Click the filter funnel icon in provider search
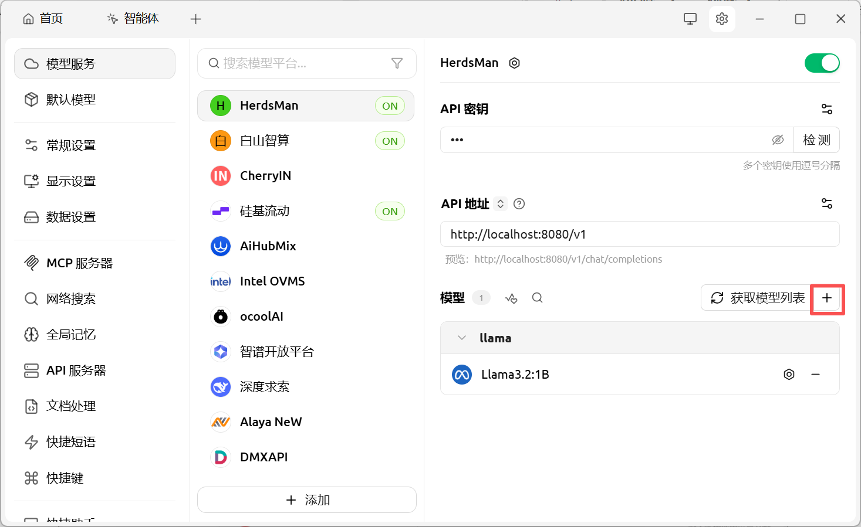This screenshot has height=527, width=861. point(397,63)
